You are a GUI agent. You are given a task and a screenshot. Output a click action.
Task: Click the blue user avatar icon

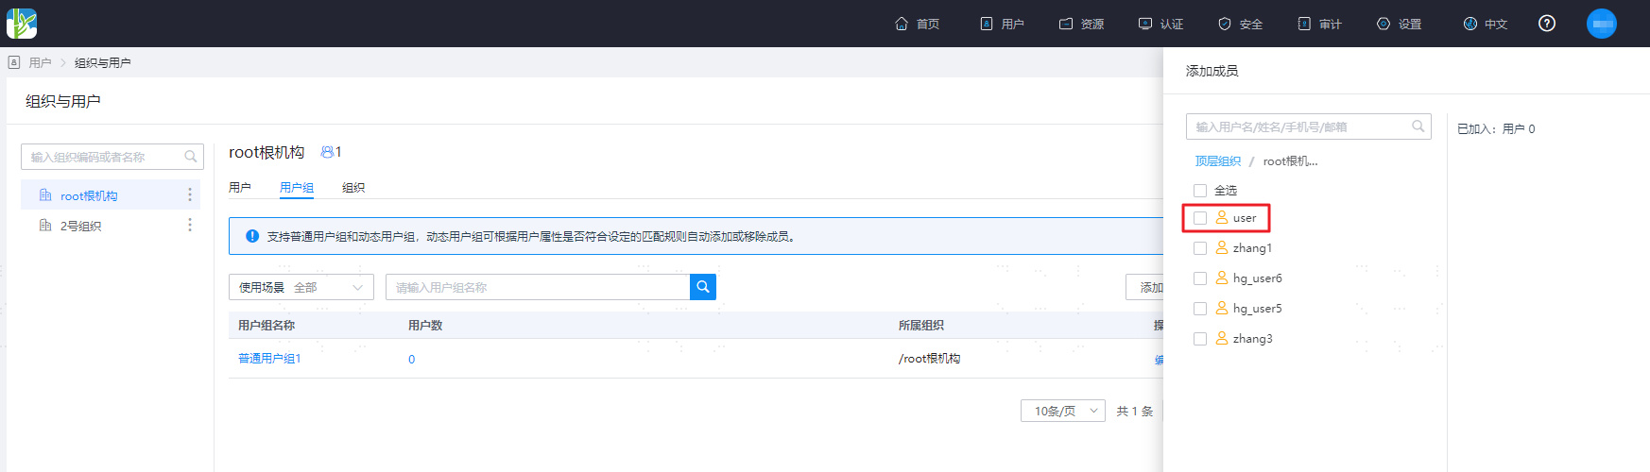point(1602,24)
